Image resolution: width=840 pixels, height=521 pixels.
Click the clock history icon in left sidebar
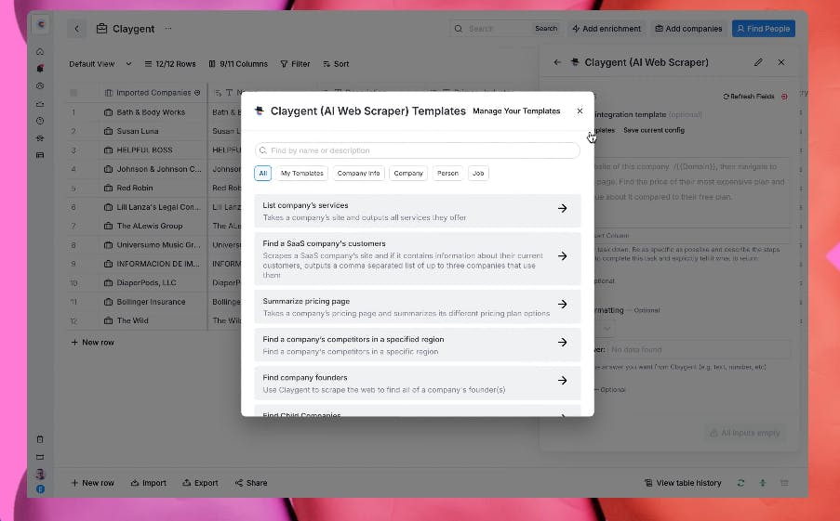point(40,121)
